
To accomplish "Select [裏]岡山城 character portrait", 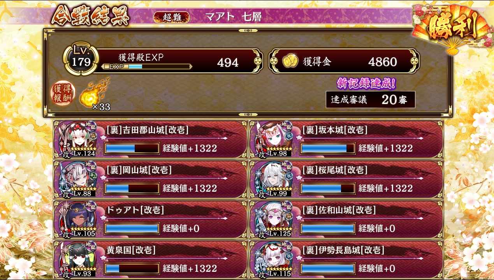I will click(77, 179).
